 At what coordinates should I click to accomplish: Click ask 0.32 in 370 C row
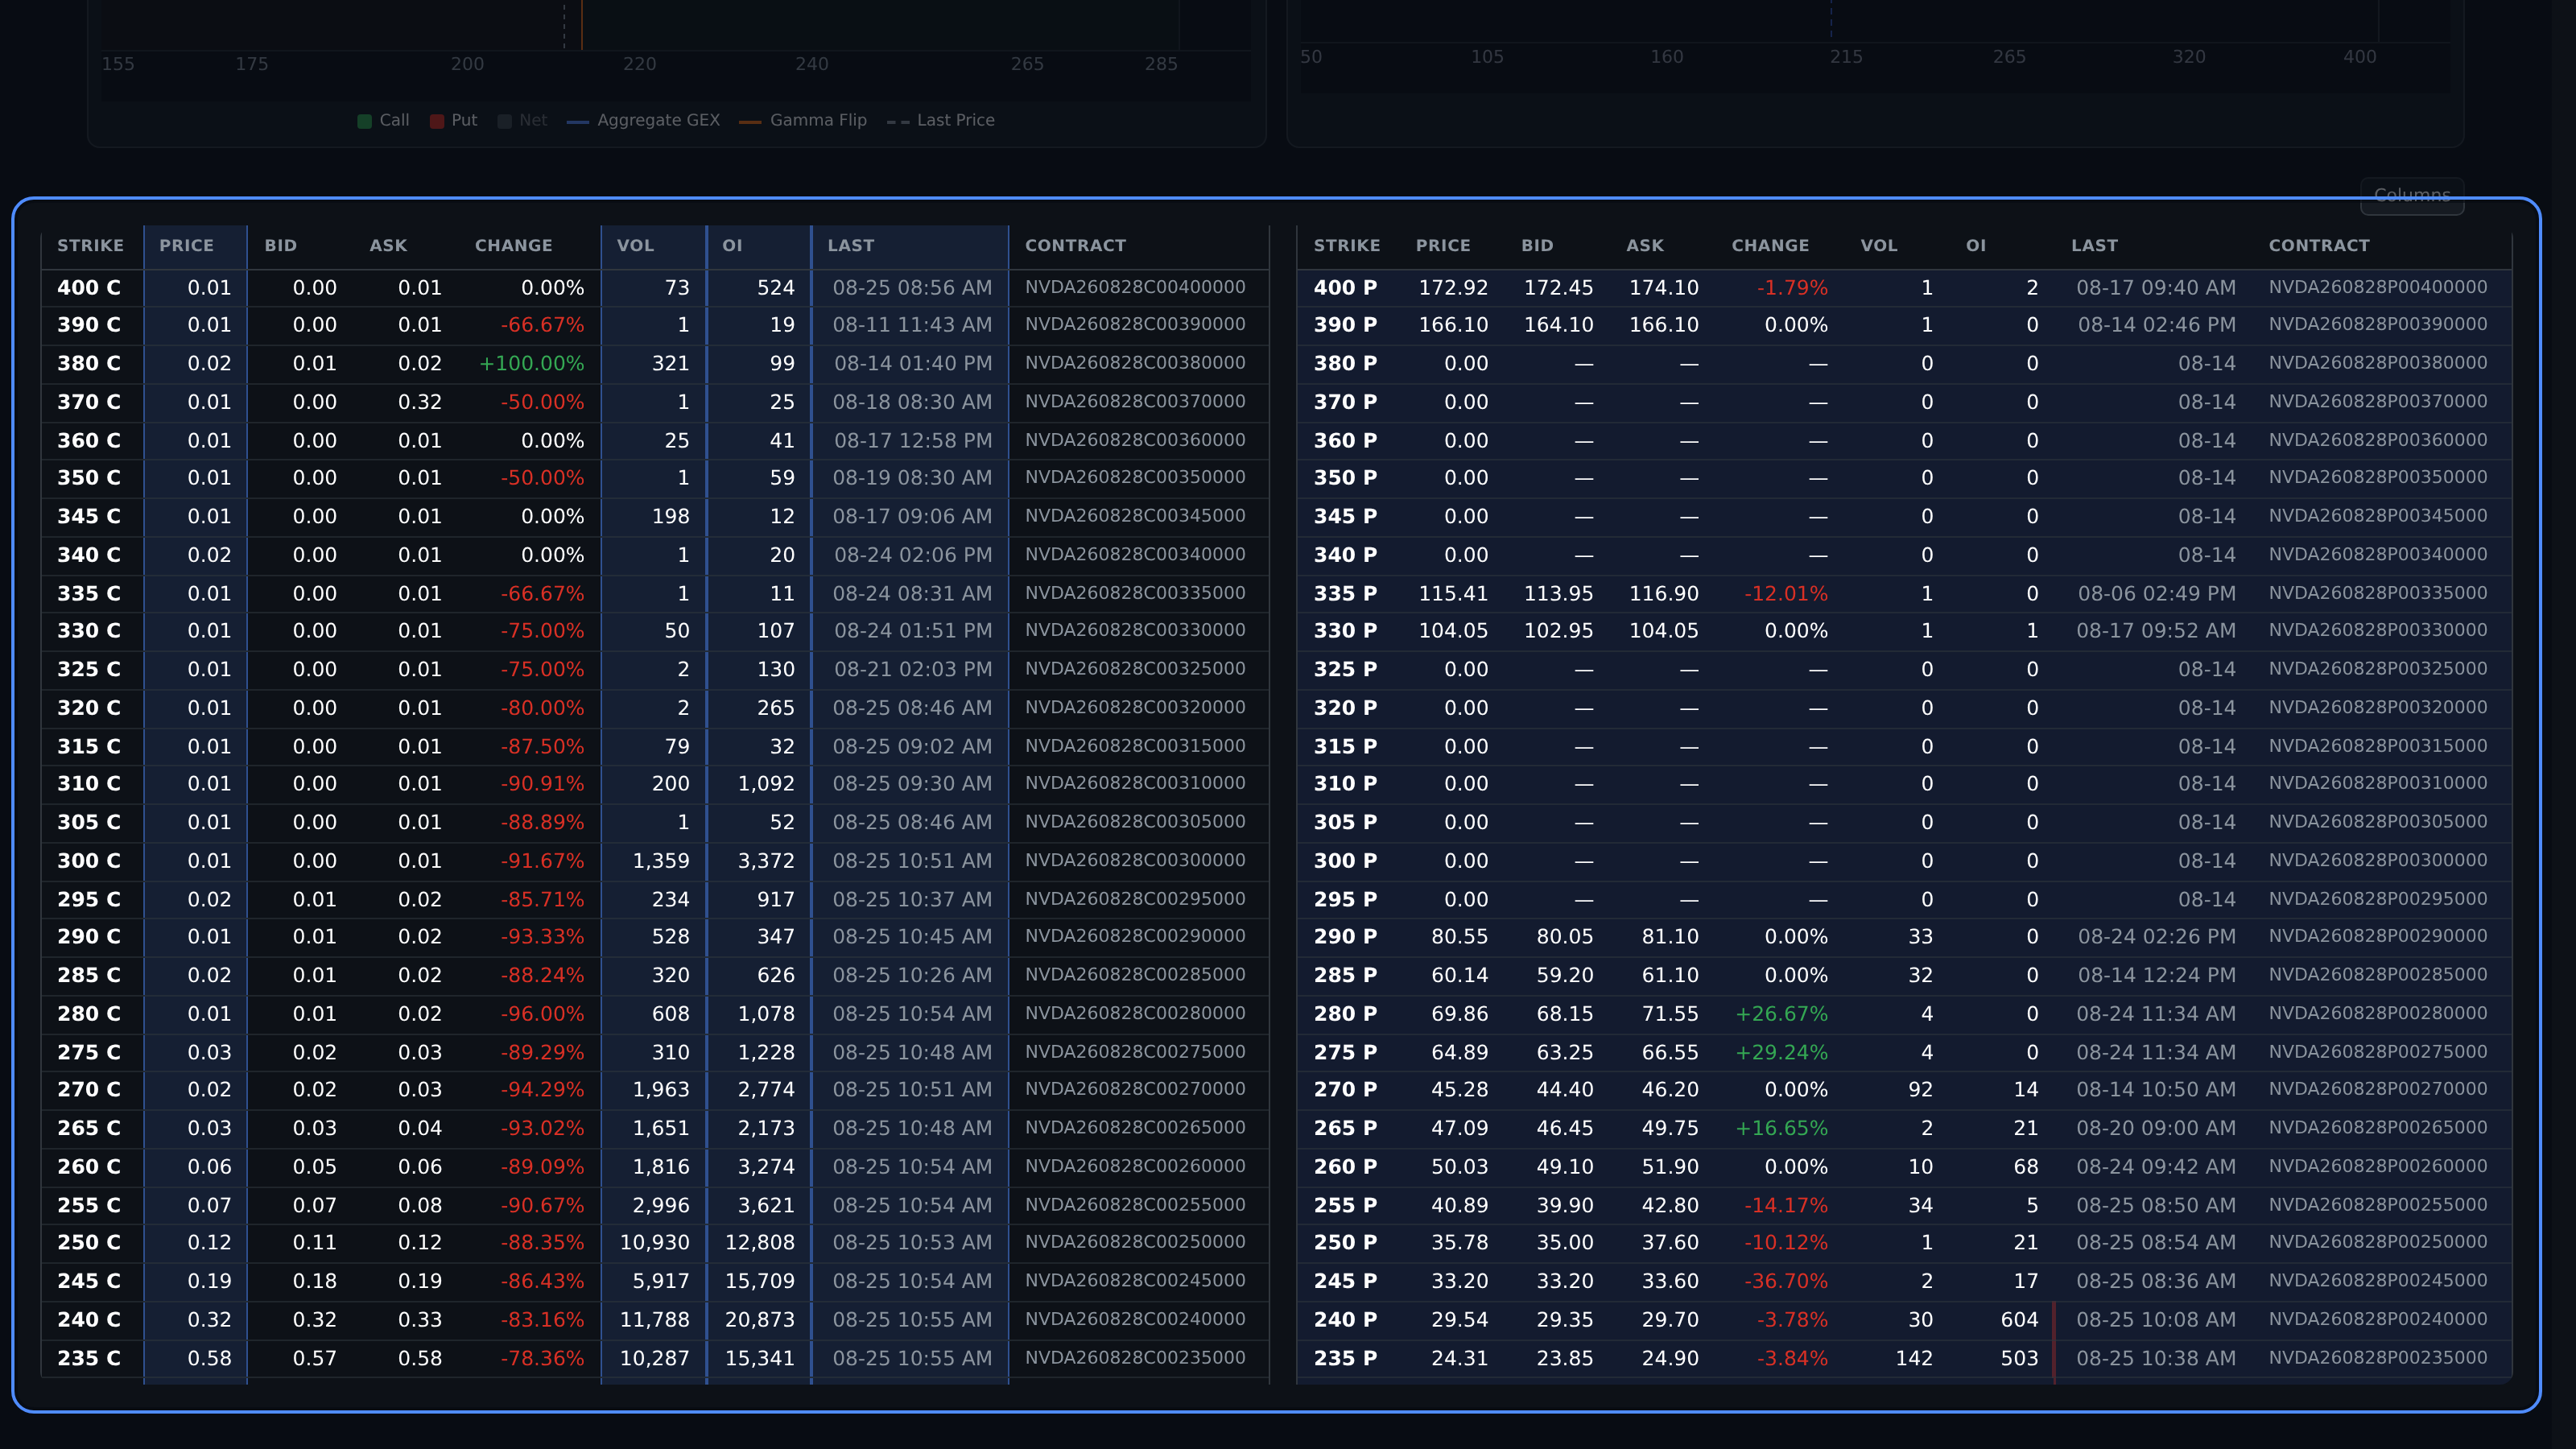pos(420,402)
